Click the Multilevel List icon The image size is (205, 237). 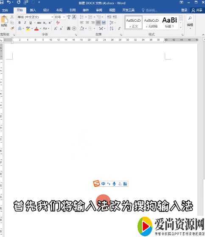[99, 17]
